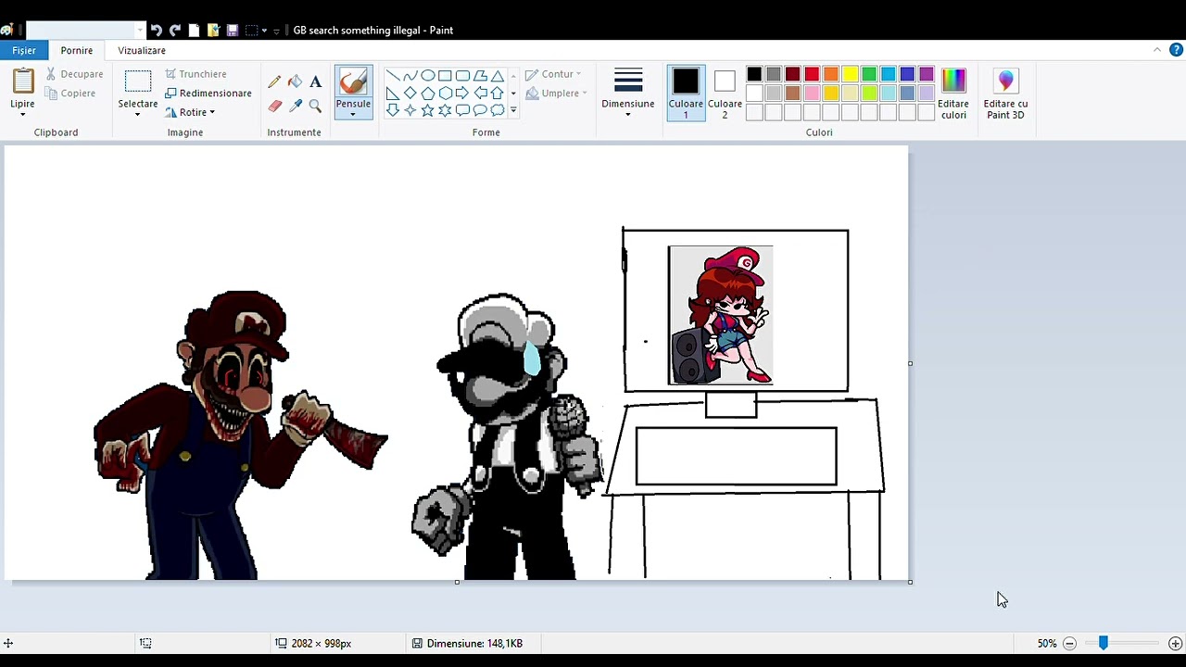Click the Redo arrow in title bar

(x=174, y=30)
